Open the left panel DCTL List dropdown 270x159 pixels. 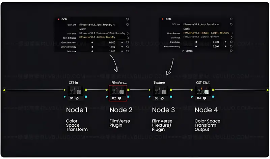(97, 25)
